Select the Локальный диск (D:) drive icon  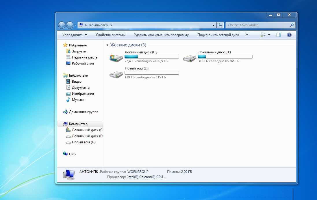190,58
